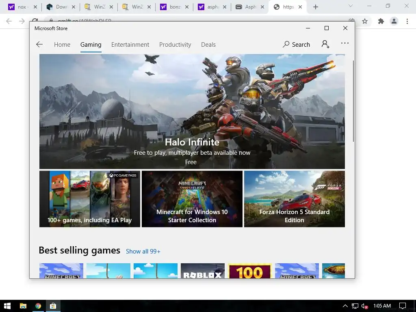Open the first Minecraft best-selling thumbnail
This screenshot has width=416, height=312.
[x=61, y=271]
